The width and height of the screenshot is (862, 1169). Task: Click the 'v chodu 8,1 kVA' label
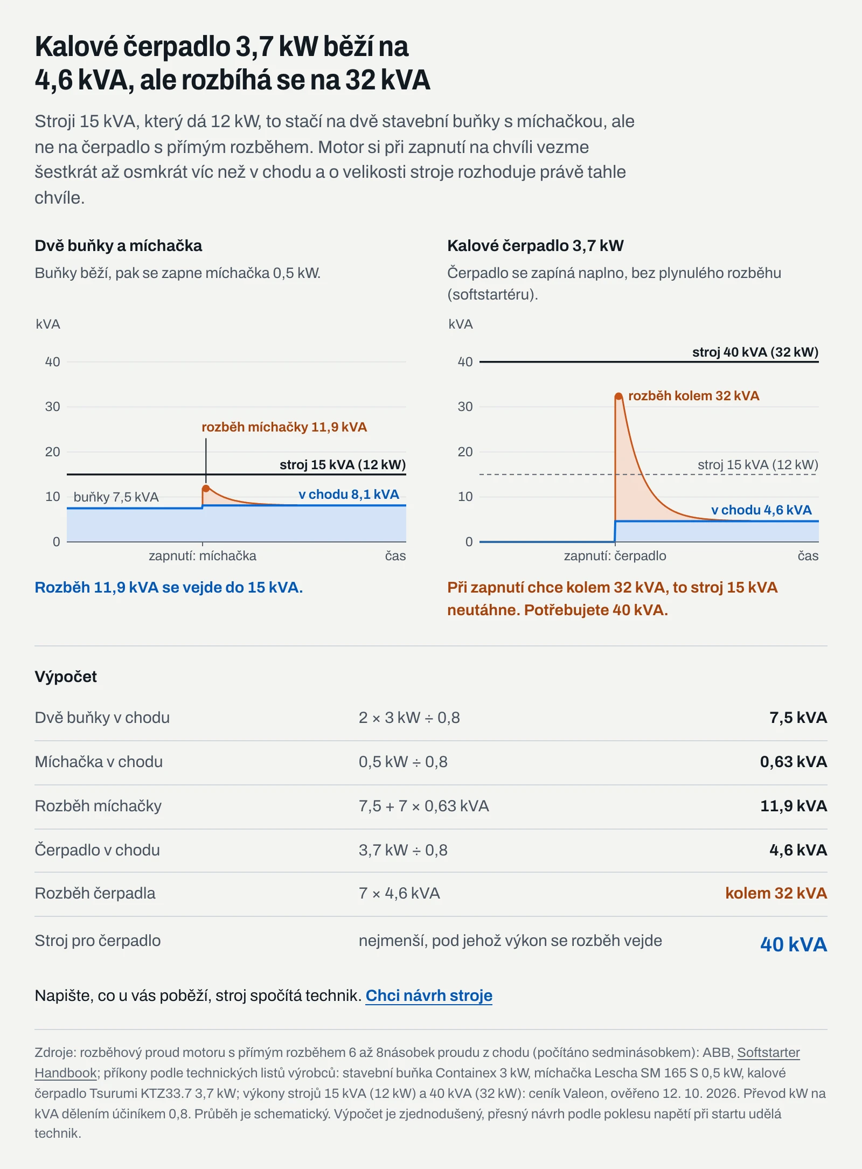[x=349, y=495]
